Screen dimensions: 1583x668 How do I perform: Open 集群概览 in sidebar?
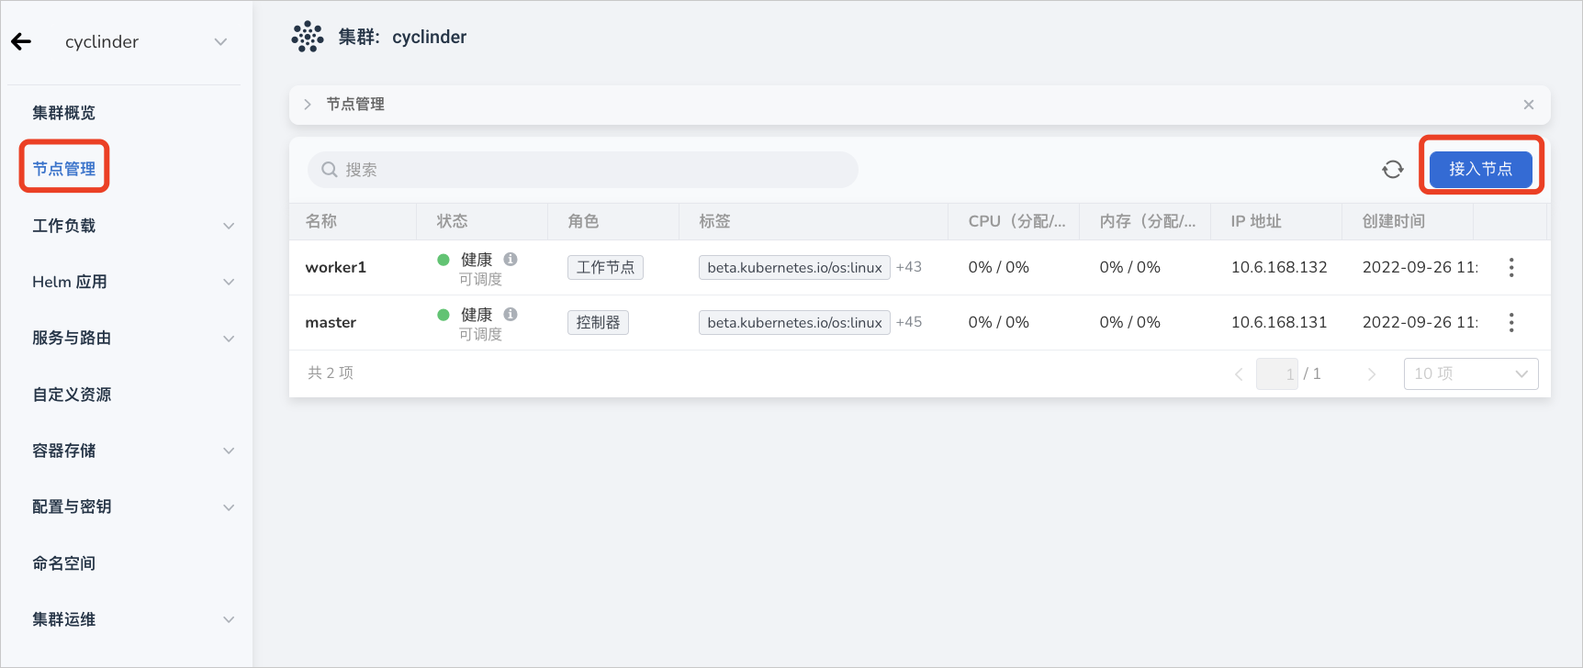click(x=64, y=113)
